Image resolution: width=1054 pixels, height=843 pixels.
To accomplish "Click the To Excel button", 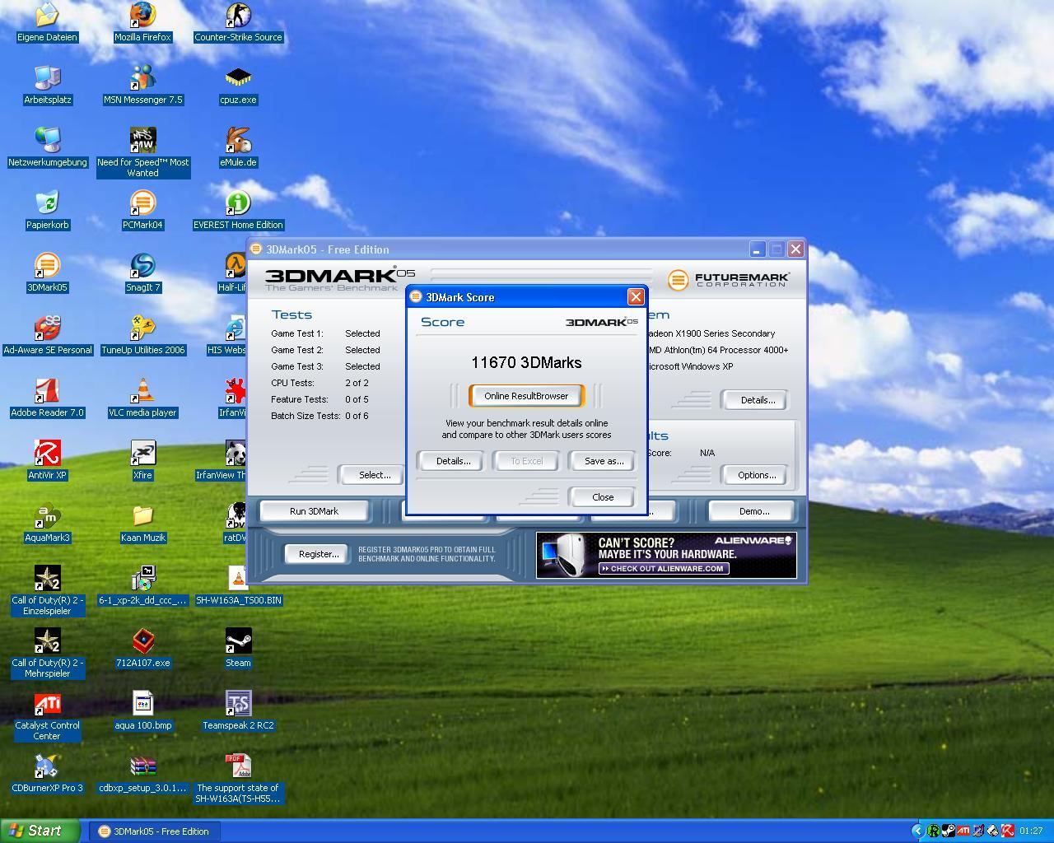I will pos(527,461).
